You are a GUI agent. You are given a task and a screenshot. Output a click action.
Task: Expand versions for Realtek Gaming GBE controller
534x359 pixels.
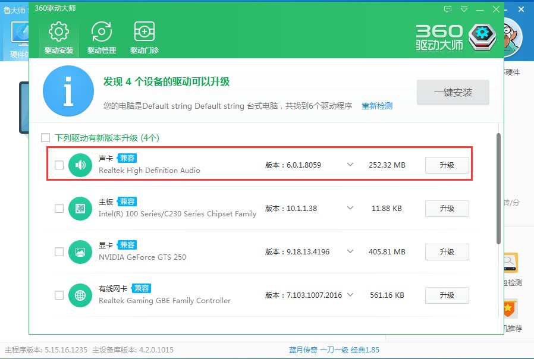point(351,295)
